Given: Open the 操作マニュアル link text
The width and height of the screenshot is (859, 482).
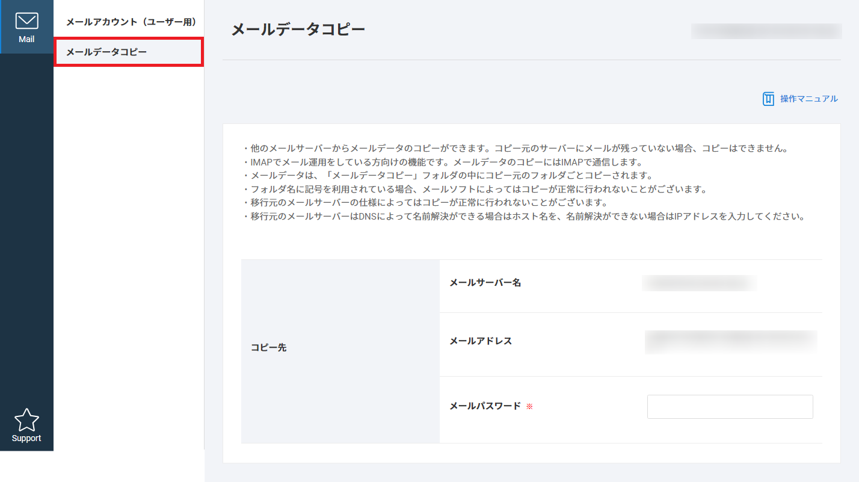Looking at the screenshot, I should (x=808, y=99).
